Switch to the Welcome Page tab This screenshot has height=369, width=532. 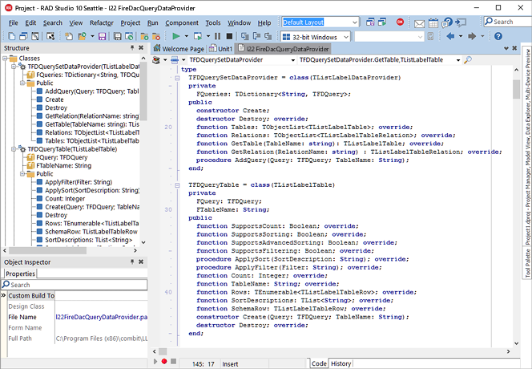[179, 49]
